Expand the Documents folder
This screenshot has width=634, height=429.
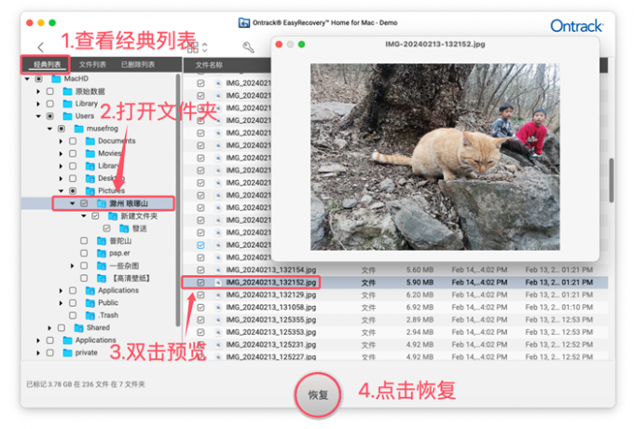61,141
